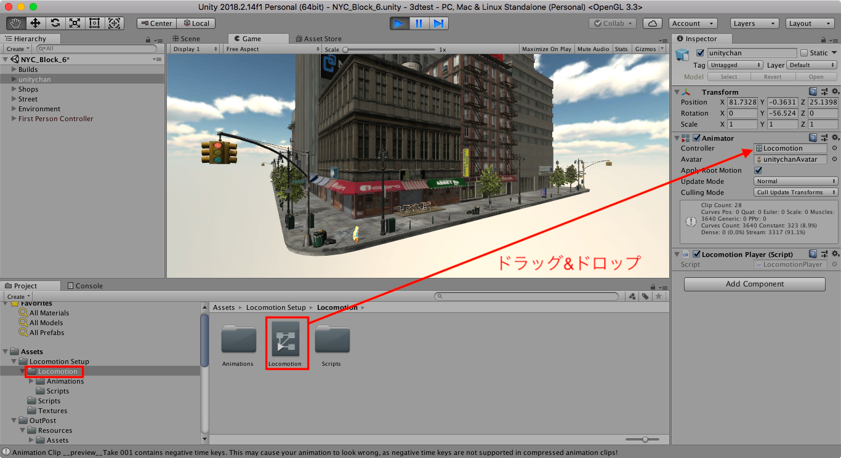Open the Culling Mode dropdown
Viewport: 841px width, 458px height.
tap(796, 192)
